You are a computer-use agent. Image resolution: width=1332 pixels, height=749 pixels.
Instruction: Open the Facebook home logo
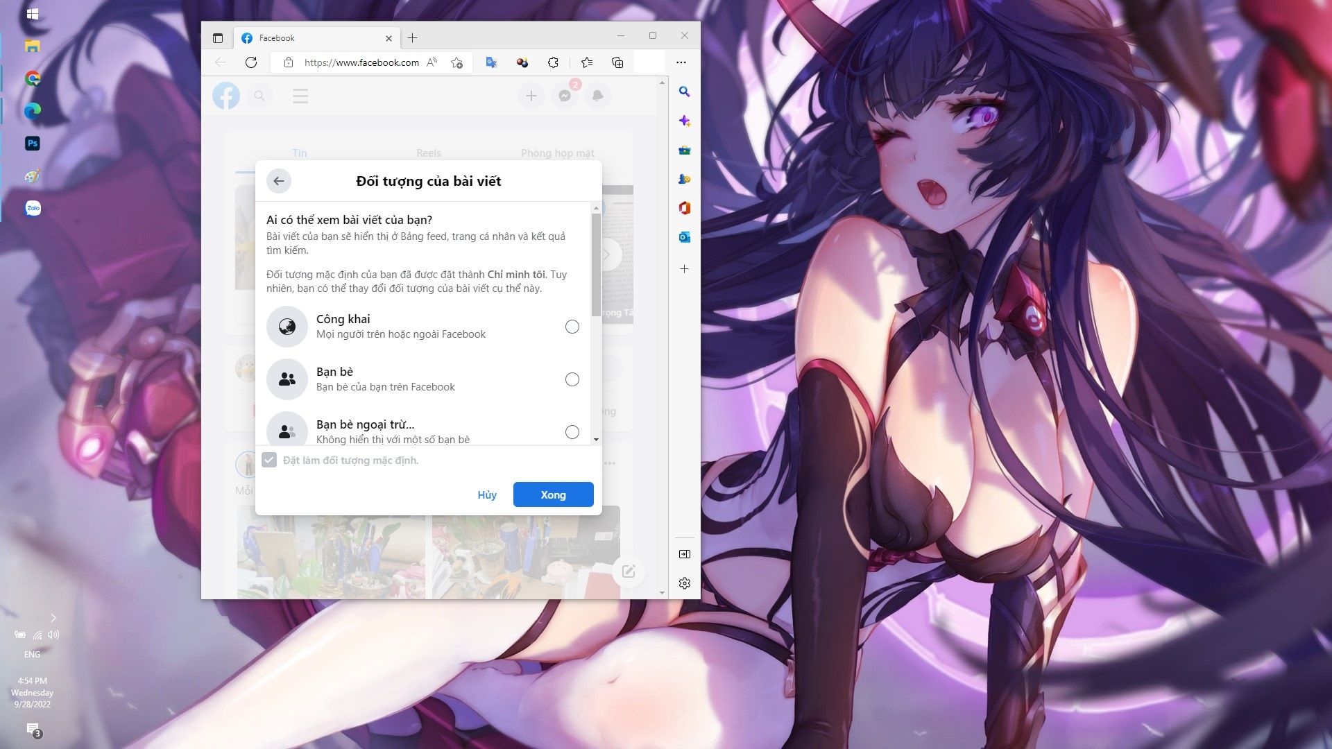click(226, 96)
